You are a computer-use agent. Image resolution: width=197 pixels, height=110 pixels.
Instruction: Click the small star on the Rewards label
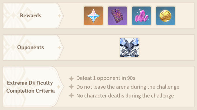(x=59, y=16)
